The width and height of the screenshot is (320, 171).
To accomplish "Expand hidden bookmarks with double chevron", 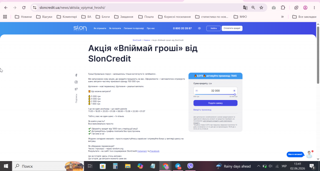I will [282, 17].
